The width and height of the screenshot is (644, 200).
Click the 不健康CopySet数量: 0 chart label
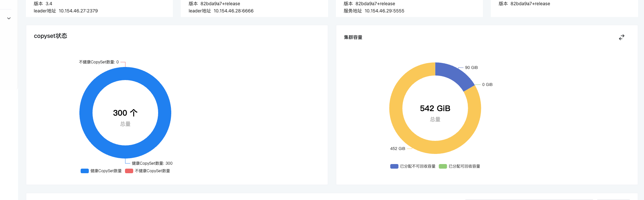click(99, 62)
